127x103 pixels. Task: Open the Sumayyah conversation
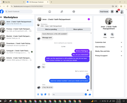pos(17,52)
